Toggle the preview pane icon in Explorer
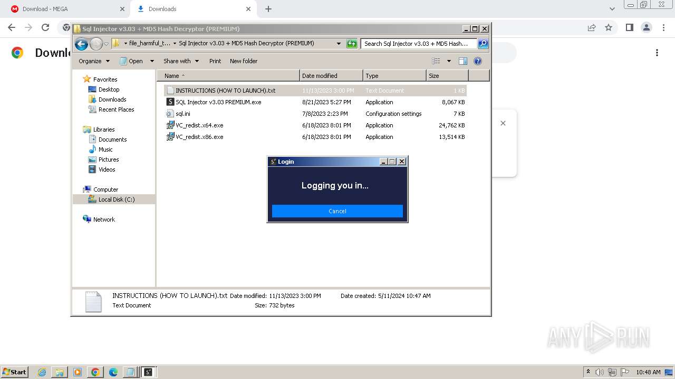 (463, 61)
